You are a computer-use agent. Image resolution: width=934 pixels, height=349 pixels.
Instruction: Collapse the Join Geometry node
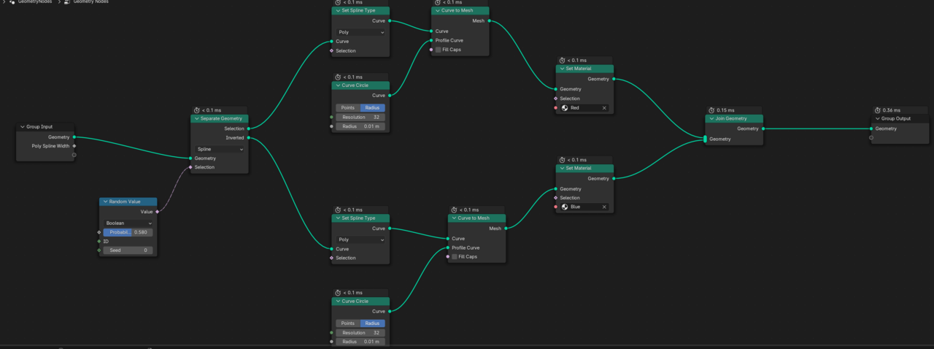[711, 118]
